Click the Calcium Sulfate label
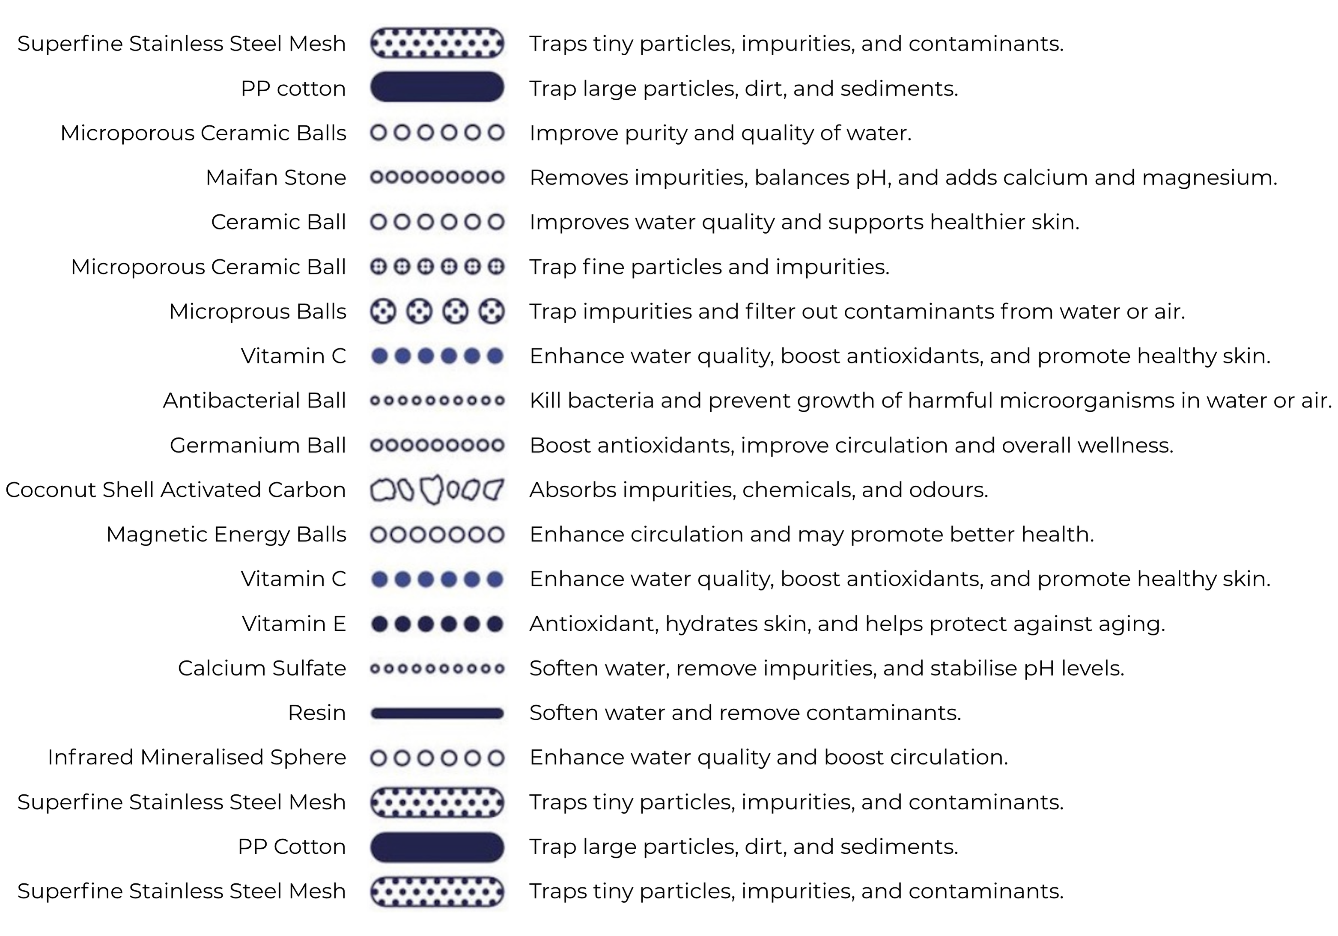Image resolution: width=1338 pixels, height=936 pixels. pos(262,668)
